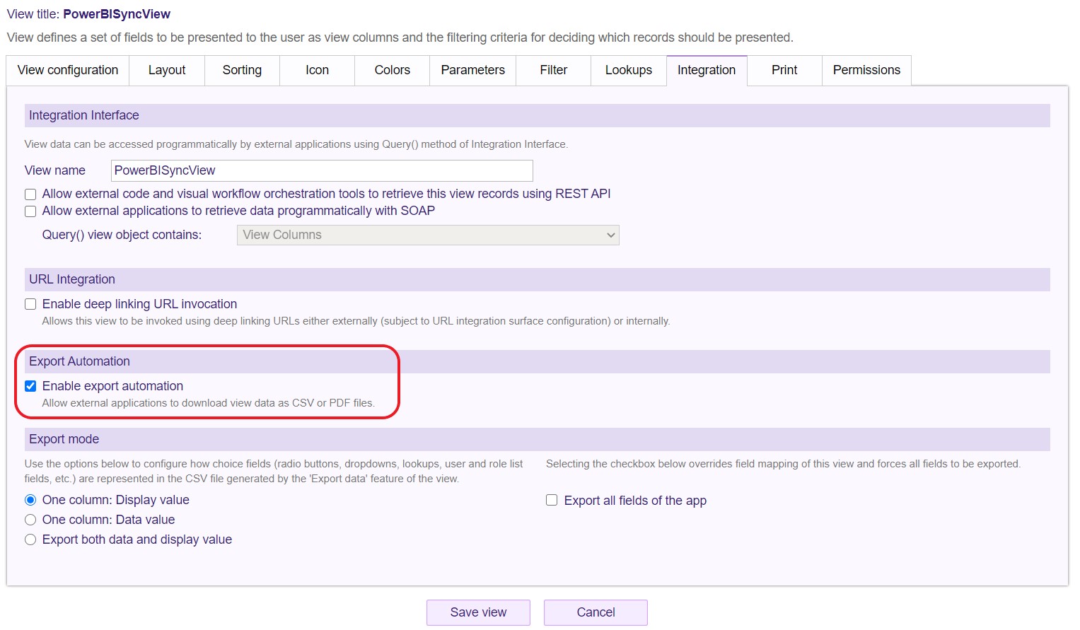Enable SOAP data retrieval checkbox
Screen dimensions: 1080x630
(x=30, y=211)
